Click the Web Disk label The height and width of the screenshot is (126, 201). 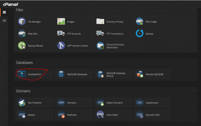tap(33, 34)
